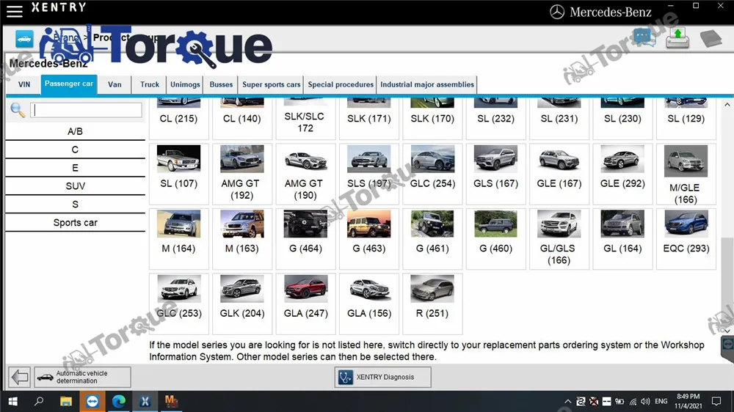Select AMG GT (192) model
The image size is (734, 412).
(242, 174)
